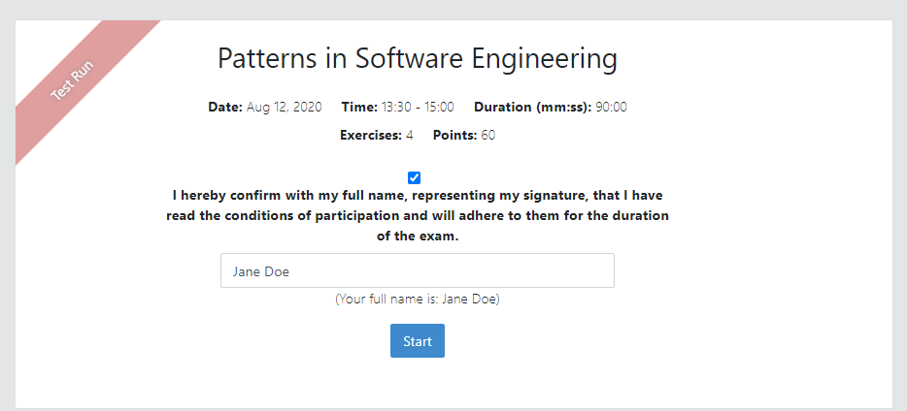The height and width of the screenshot is (411, 907).
Task: Select the 13:30 - 15:00 time range
Action: (x=418, y=107)
